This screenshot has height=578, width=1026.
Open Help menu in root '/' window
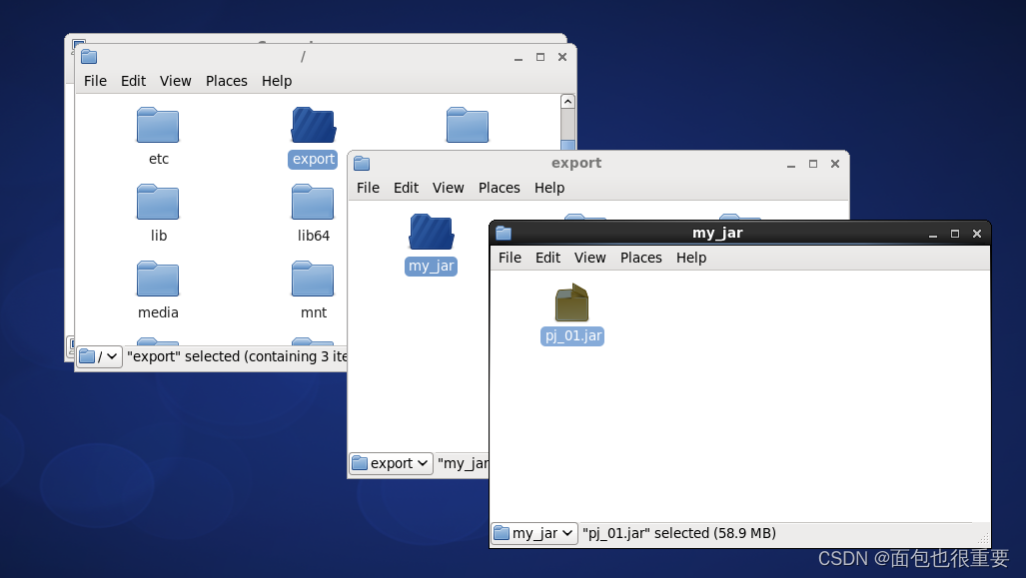(277, 81)
